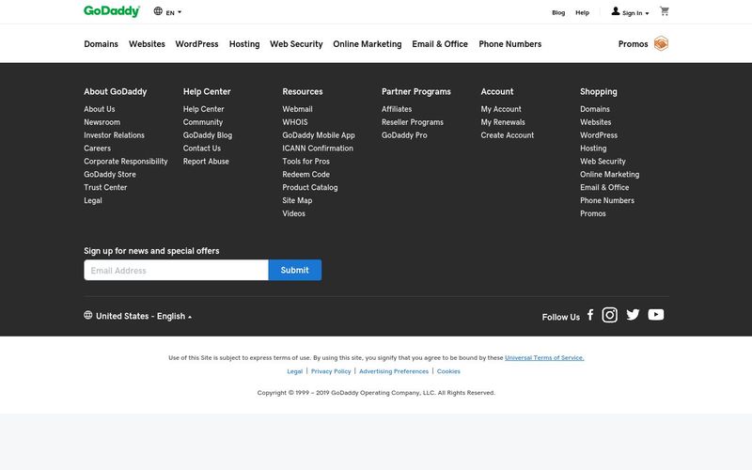Open the Redeem Code link
752x470 pixels.
(x=306, y=174)
